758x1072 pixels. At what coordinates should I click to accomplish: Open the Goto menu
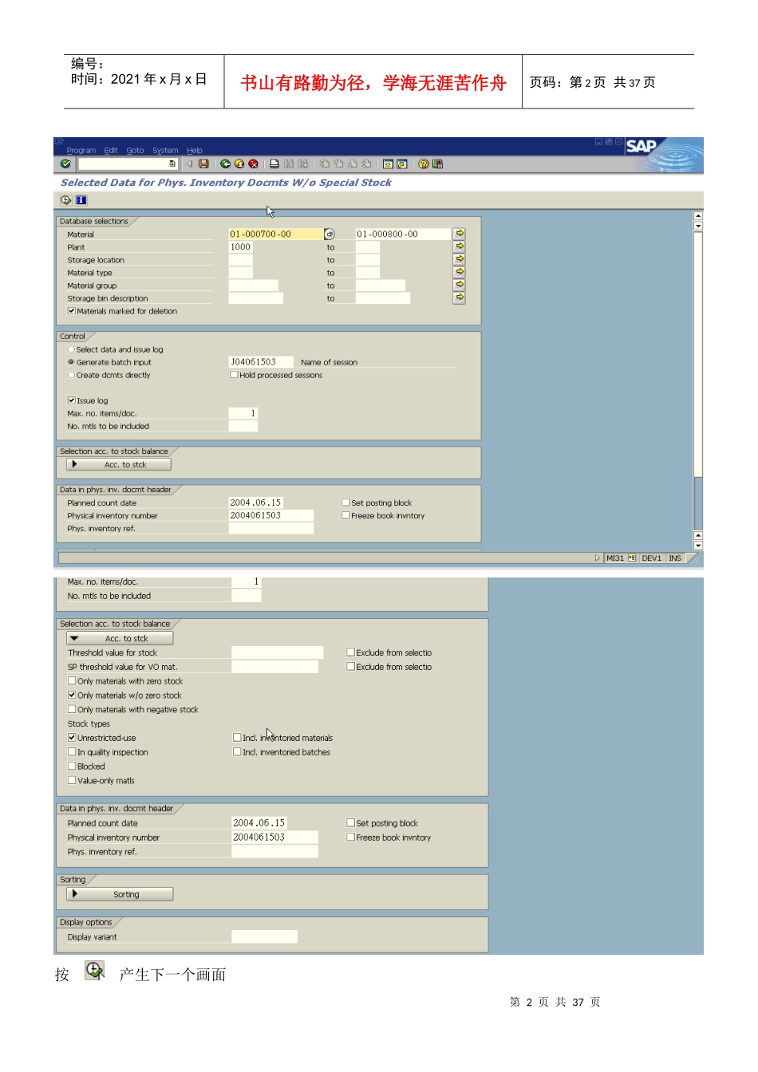135,150
